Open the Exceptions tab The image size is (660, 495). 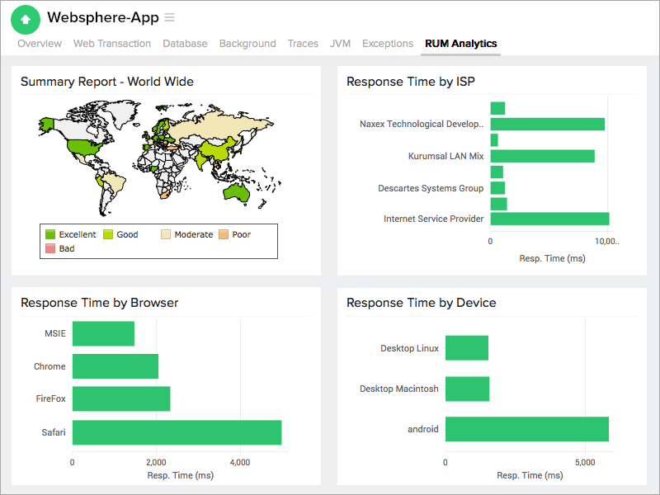tap(387, 44)
